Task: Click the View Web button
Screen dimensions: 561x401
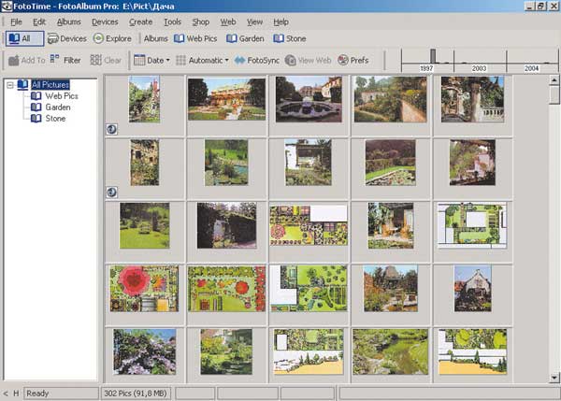Action: tap(308, 60)
